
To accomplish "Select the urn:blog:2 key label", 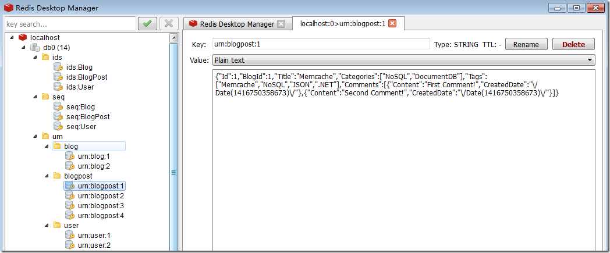I will tap(94, 166).
